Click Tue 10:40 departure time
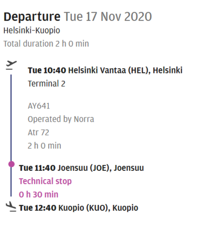The height and width of the screenshot is (228, 210). (47, 70)
